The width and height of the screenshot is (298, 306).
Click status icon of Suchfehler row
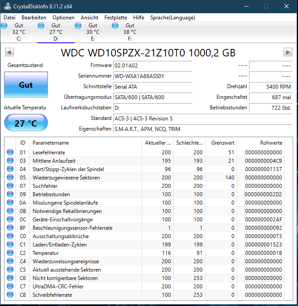point(10,186)
